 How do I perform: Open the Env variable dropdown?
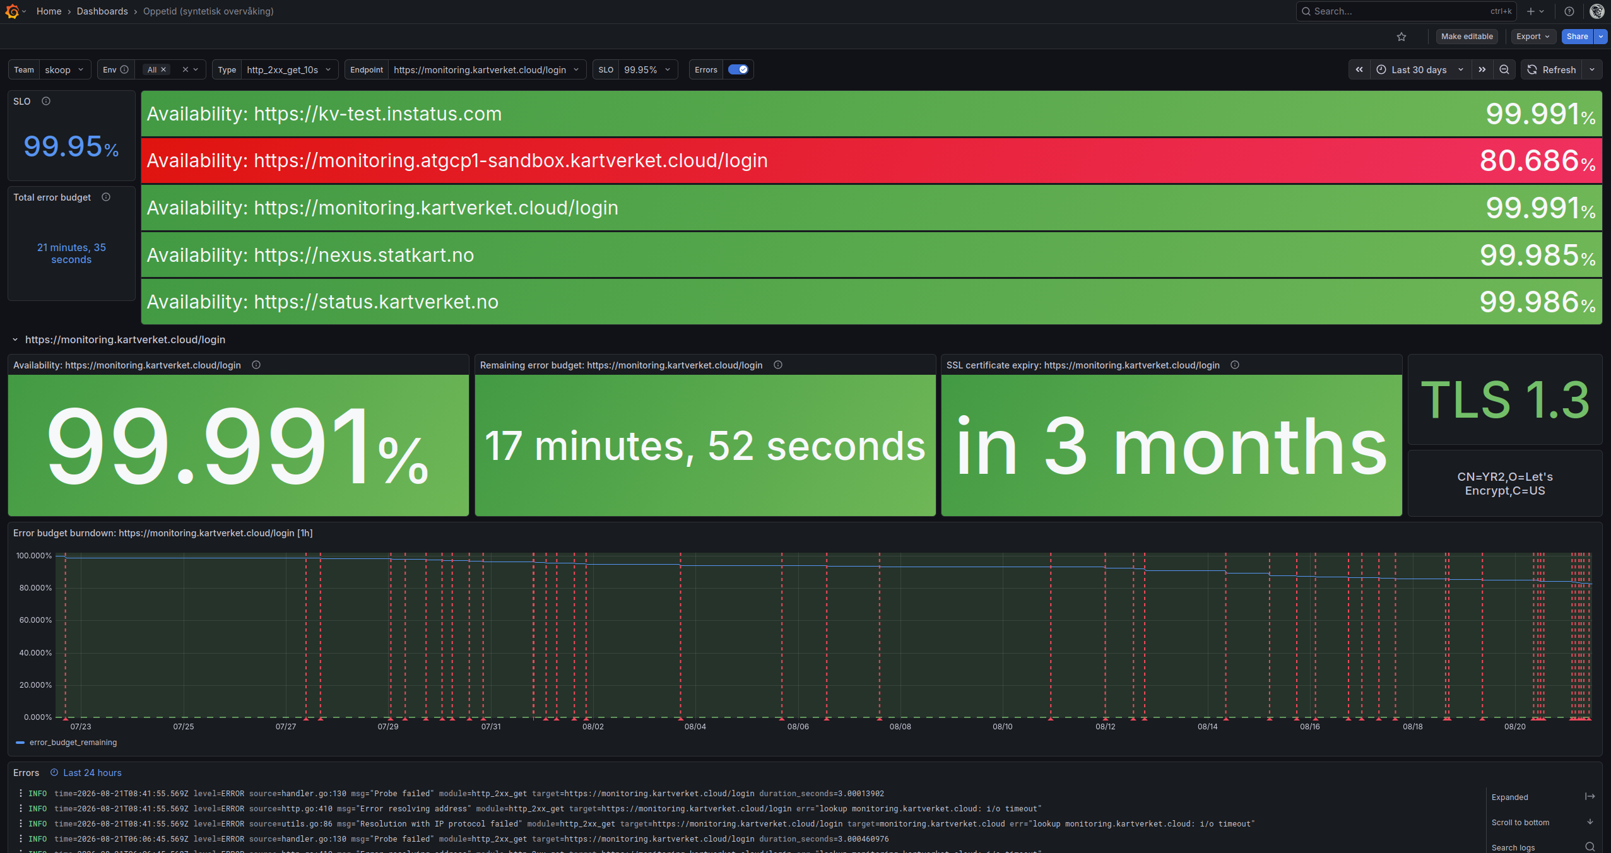tap(196, 69)
